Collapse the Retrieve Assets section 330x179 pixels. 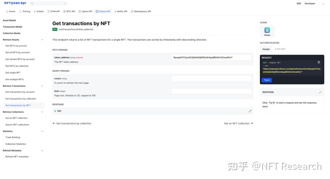42,40
